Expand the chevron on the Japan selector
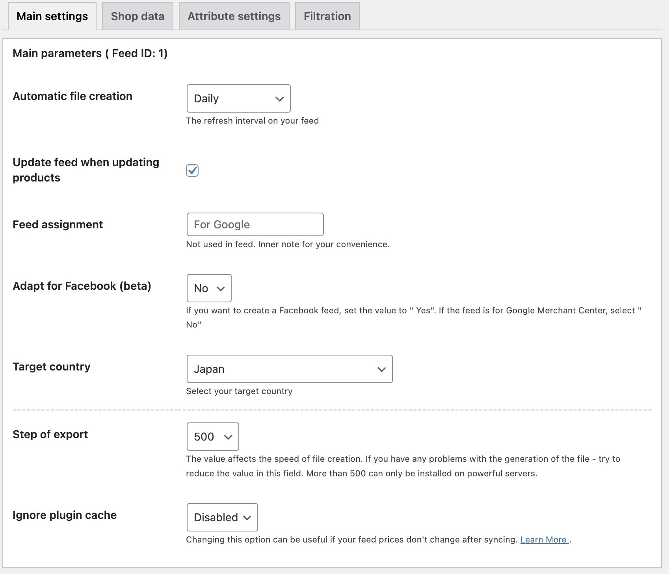This screenshot has height=574, width=669. point(381,369)
